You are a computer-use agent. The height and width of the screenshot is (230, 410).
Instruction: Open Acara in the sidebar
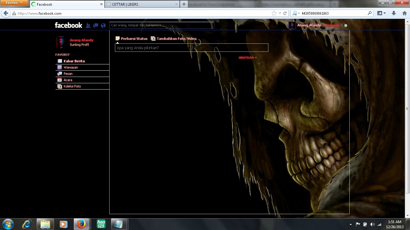pos(82,80)
